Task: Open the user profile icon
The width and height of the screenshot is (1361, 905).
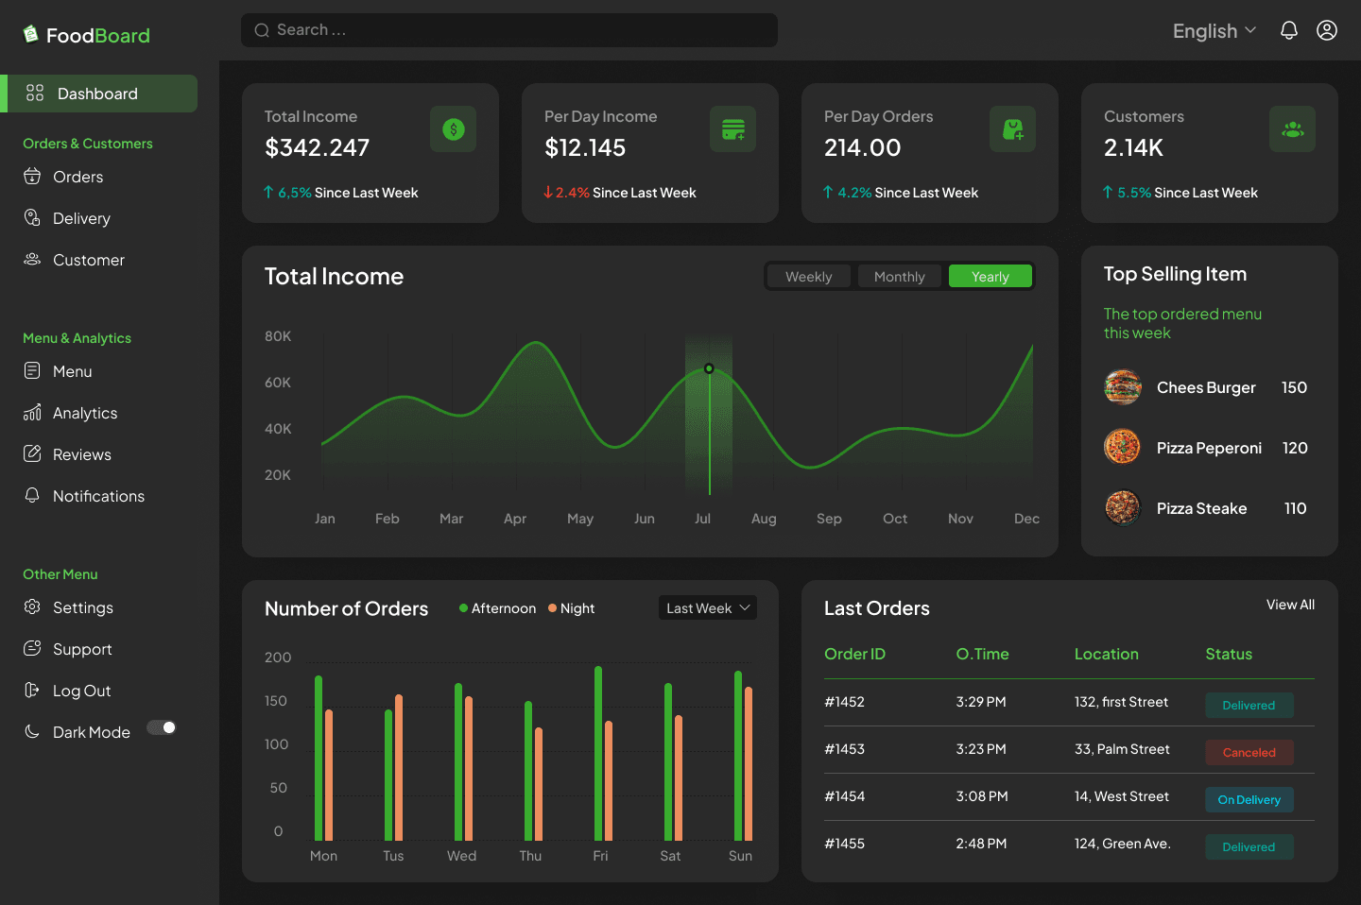Action: 1327,30
